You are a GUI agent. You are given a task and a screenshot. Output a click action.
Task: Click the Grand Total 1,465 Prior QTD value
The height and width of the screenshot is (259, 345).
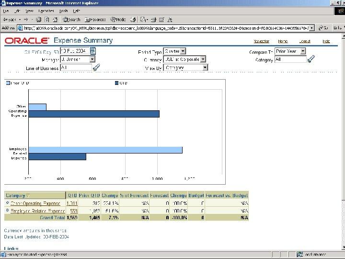coord(94,218)
